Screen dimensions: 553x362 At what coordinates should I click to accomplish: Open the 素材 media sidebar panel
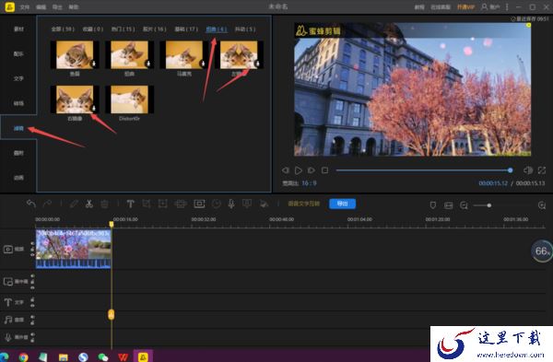click(18, 29)
